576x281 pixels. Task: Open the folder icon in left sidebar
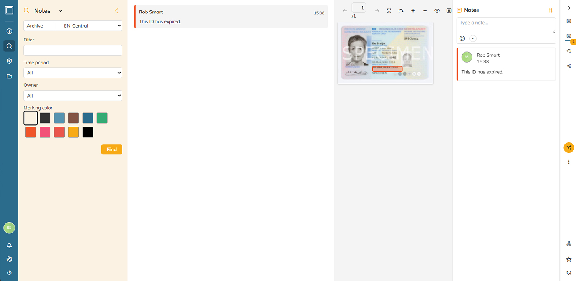pos(9,76)
